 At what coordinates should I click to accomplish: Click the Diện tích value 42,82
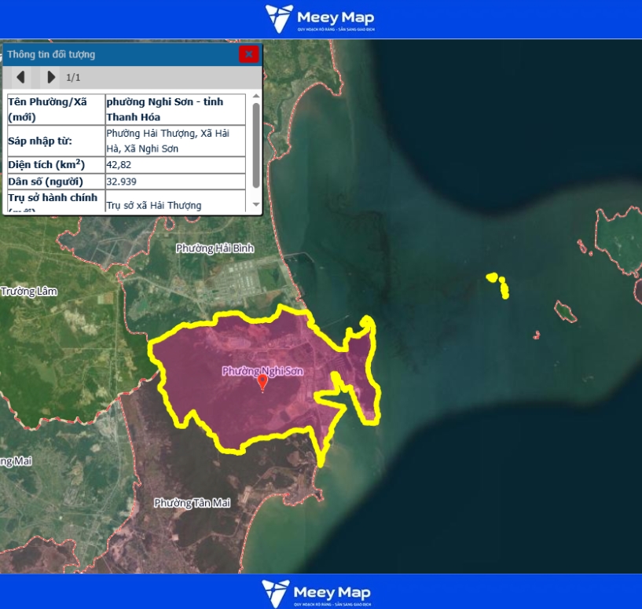pos(174,165)
